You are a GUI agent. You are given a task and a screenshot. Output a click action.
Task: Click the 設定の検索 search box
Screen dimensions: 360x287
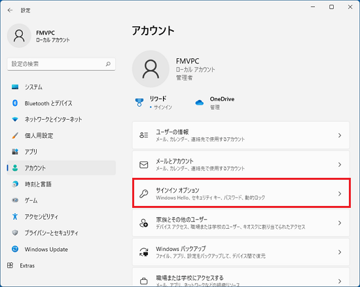62,64
